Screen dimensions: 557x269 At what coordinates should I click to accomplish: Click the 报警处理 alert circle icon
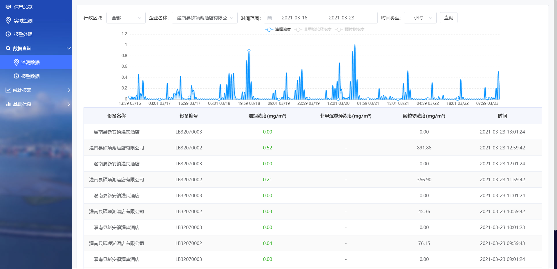click(x=8, y=34)
